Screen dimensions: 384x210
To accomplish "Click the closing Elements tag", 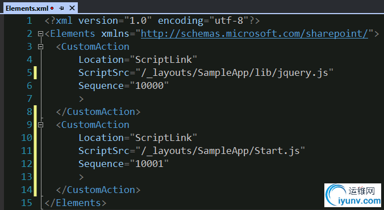I will [76, 203].
